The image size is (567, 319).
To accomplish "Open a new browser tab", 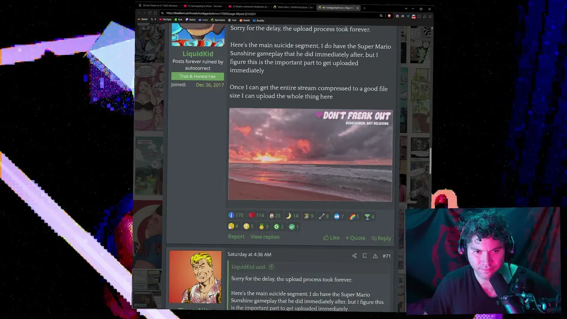I will click(x=365, y=8).
